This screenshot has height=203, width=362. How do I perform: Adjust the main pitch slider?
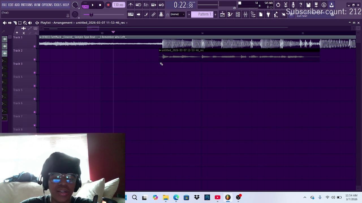coord(104,14)
